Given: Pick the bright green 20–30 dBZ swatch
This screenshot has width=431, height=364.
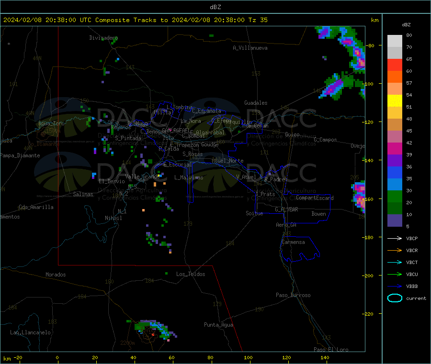Looking at the screenshot, I should click(395, 196).
